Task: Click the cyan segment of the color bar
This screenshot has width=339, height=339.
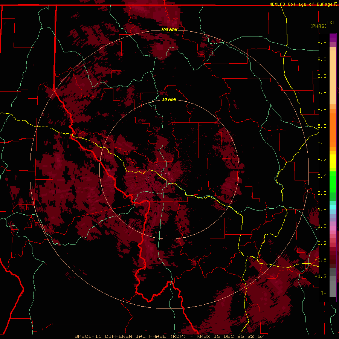Action: (333, 207)
